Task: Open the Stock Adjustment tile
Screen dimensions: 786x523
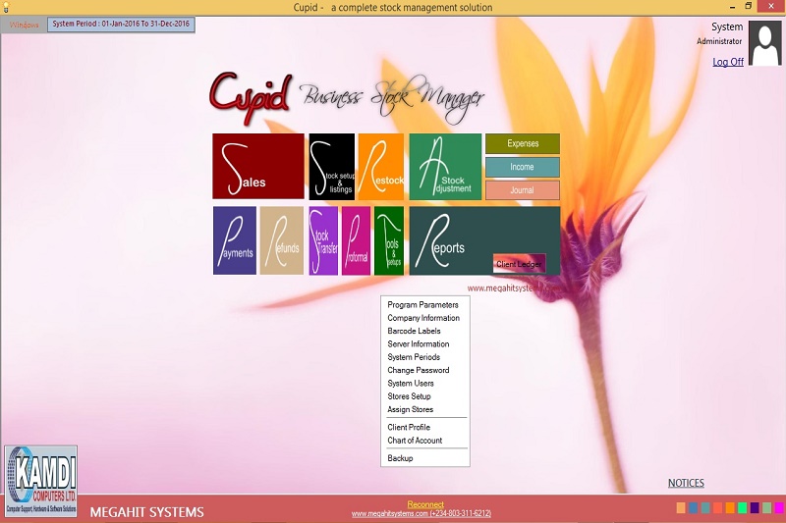Action: 445,166
